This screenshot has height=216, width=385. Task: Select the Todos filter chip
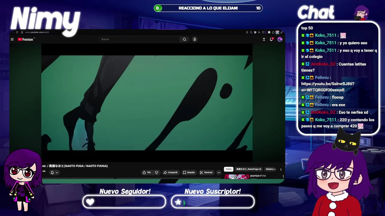[x=229, y=169]
